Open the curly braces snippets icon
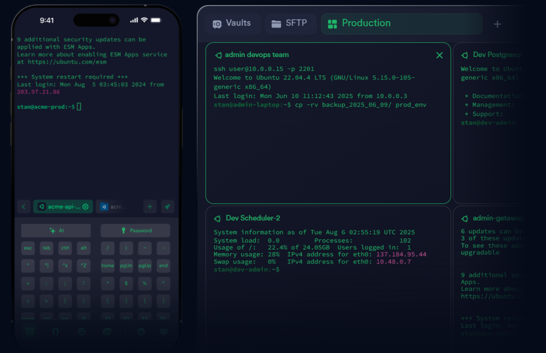This screenshot has width=546, height=353. tap(56, 331)
